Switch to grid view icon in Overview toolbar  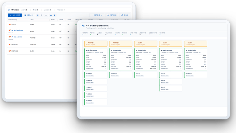41,15
